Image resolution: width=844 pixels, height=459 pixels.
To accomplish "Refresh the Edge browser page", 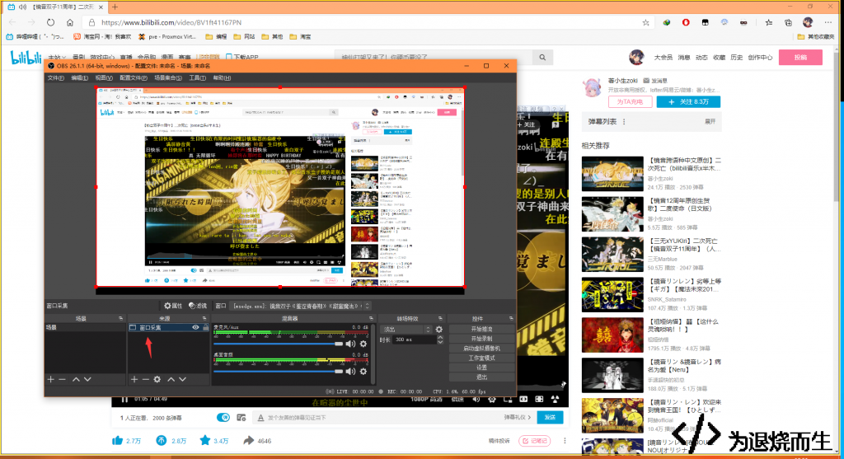I will [50, 22].
